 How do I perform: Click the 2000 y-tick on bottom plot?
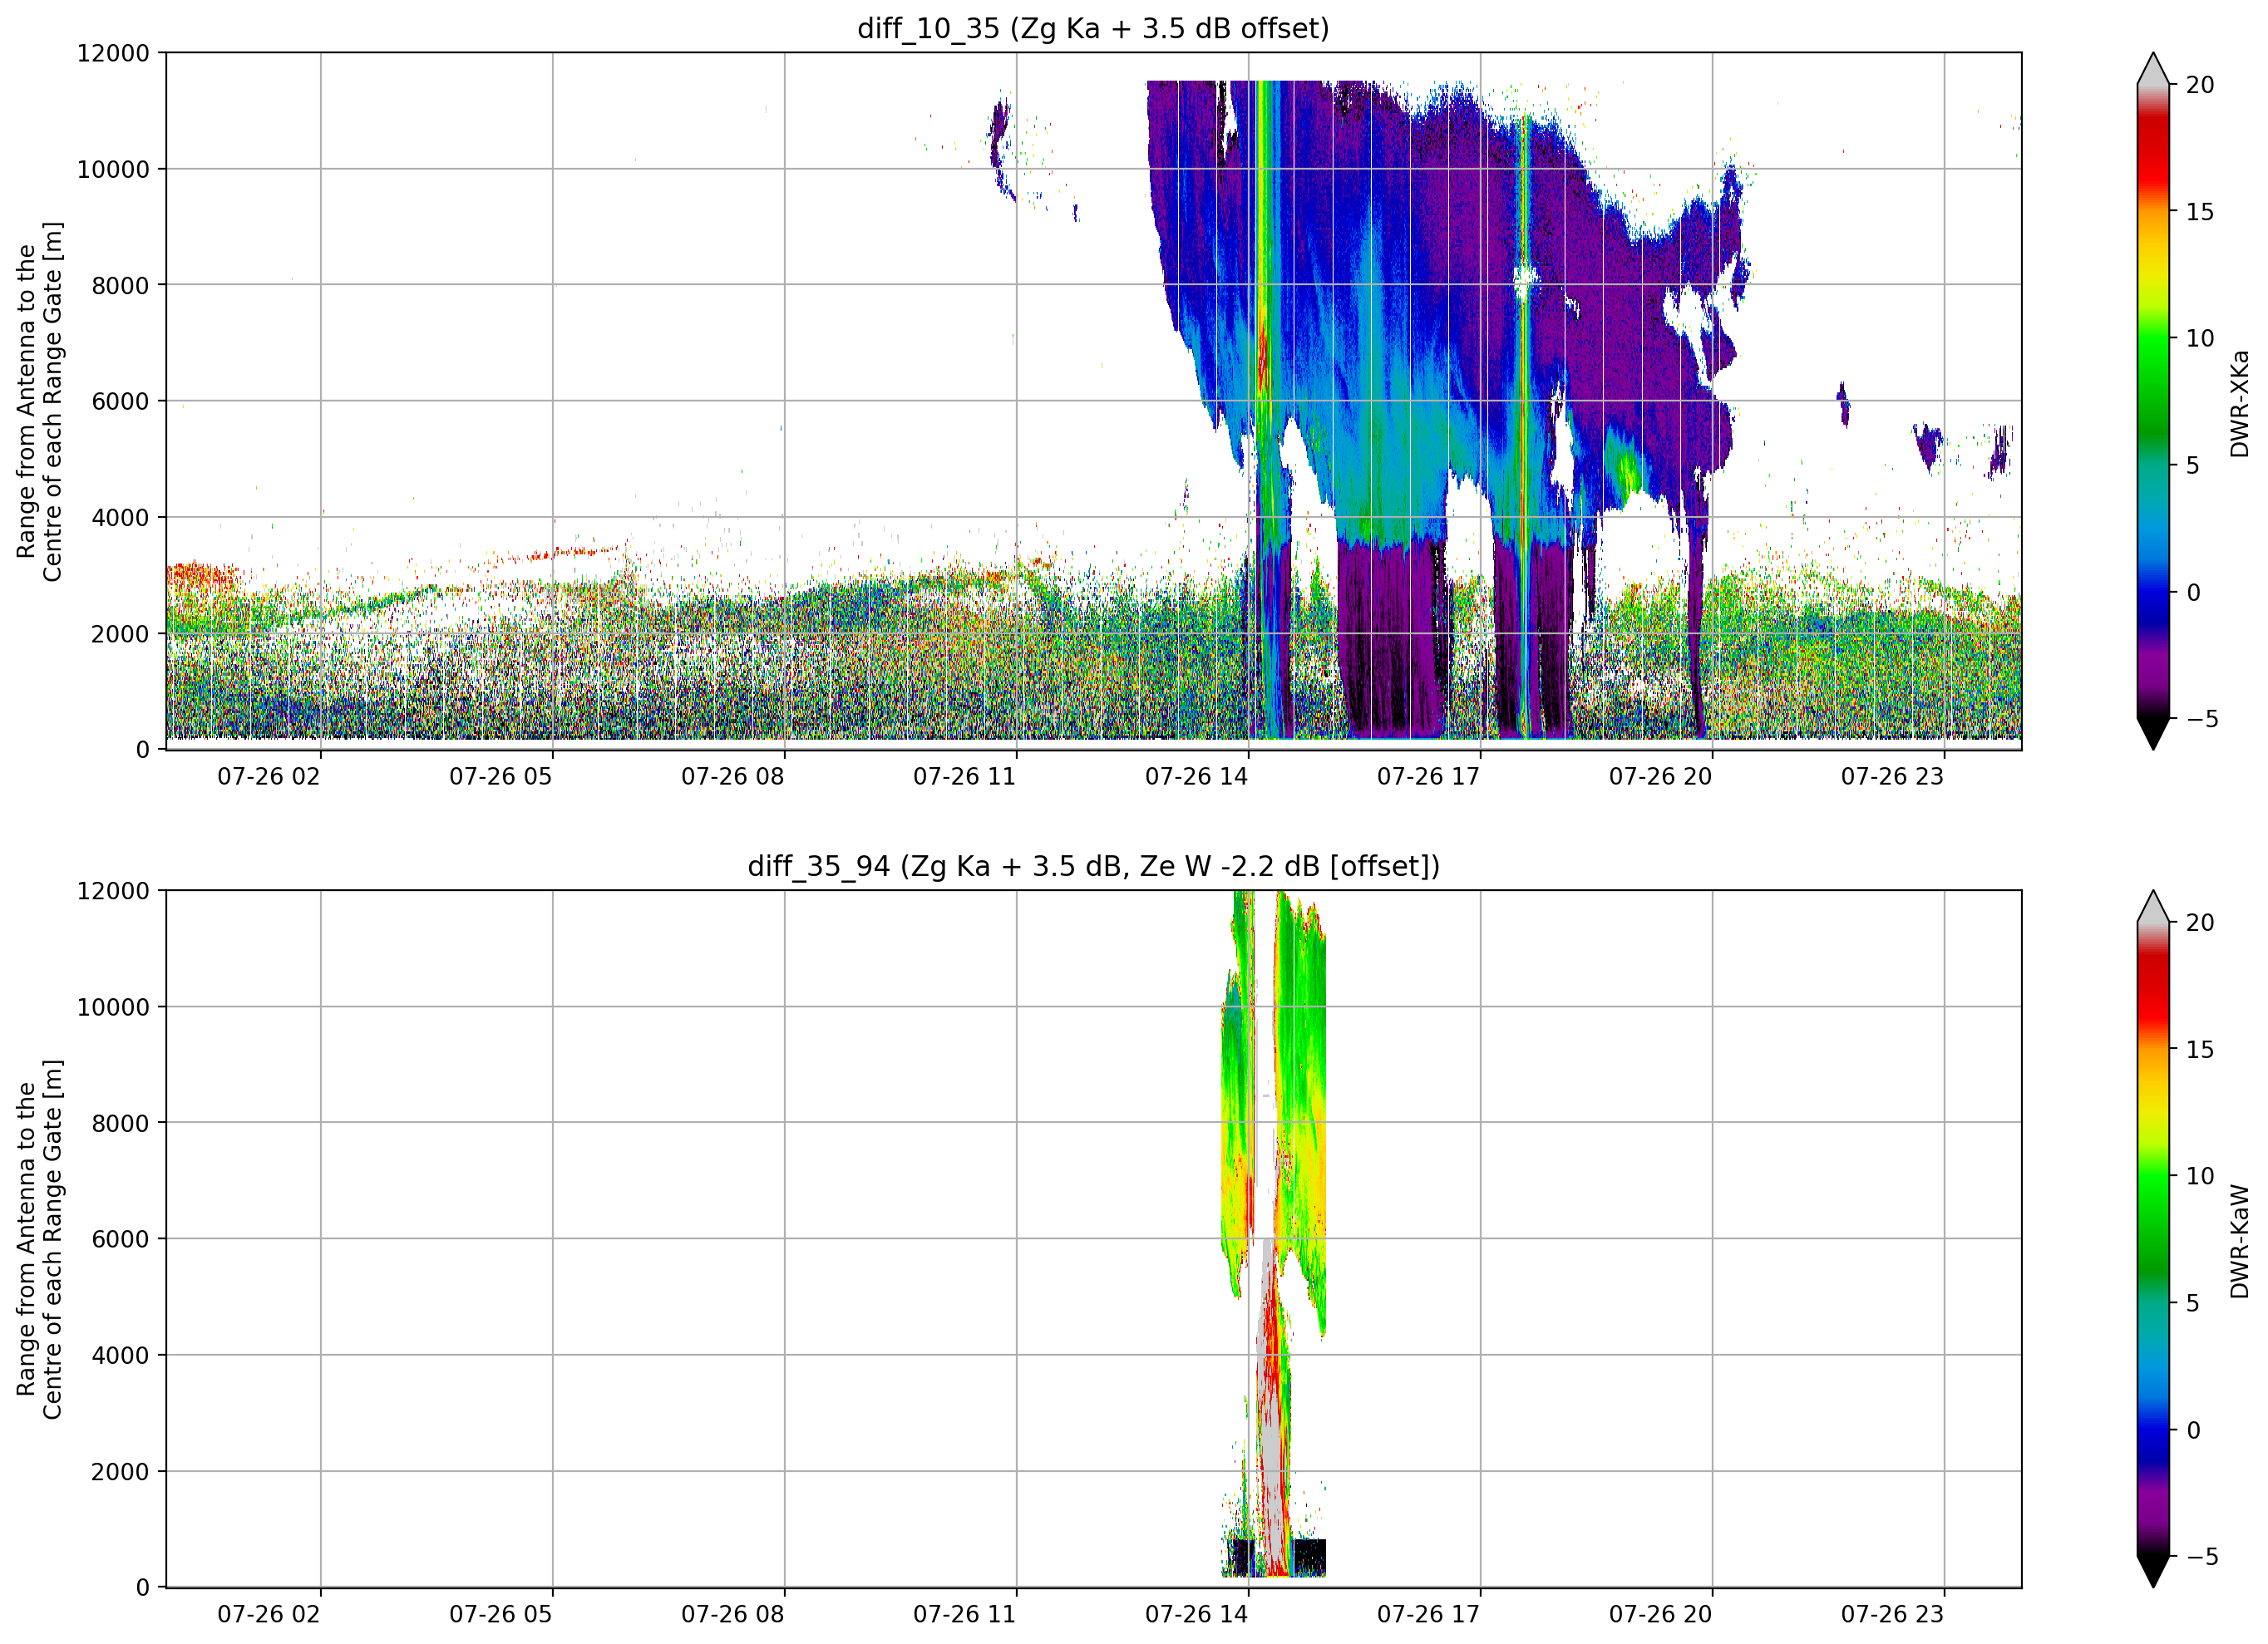coord(120,1472)
